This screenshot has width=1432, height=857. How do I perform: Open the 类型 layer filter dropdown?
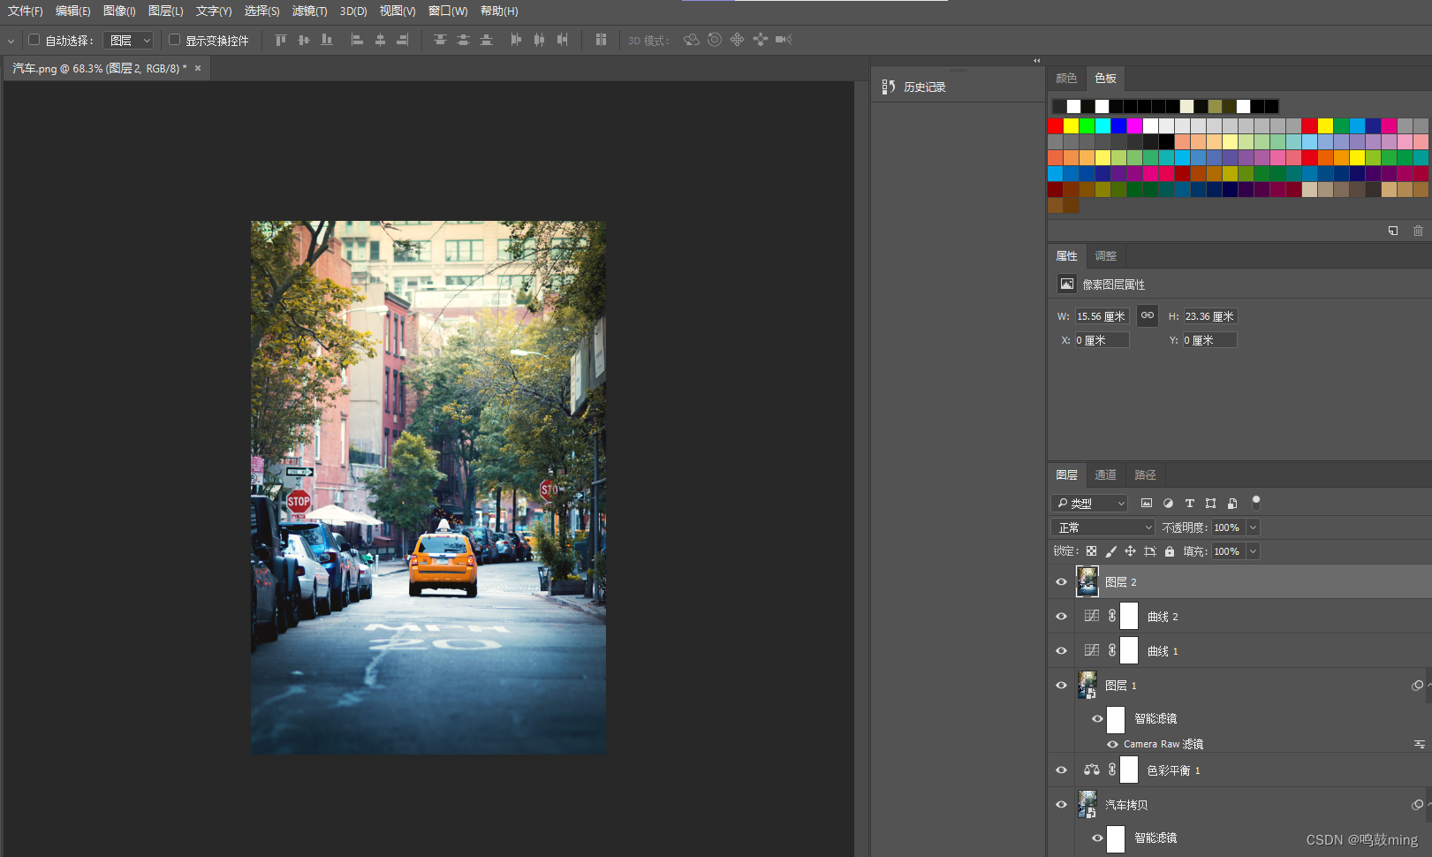(x=1089, y=503)
